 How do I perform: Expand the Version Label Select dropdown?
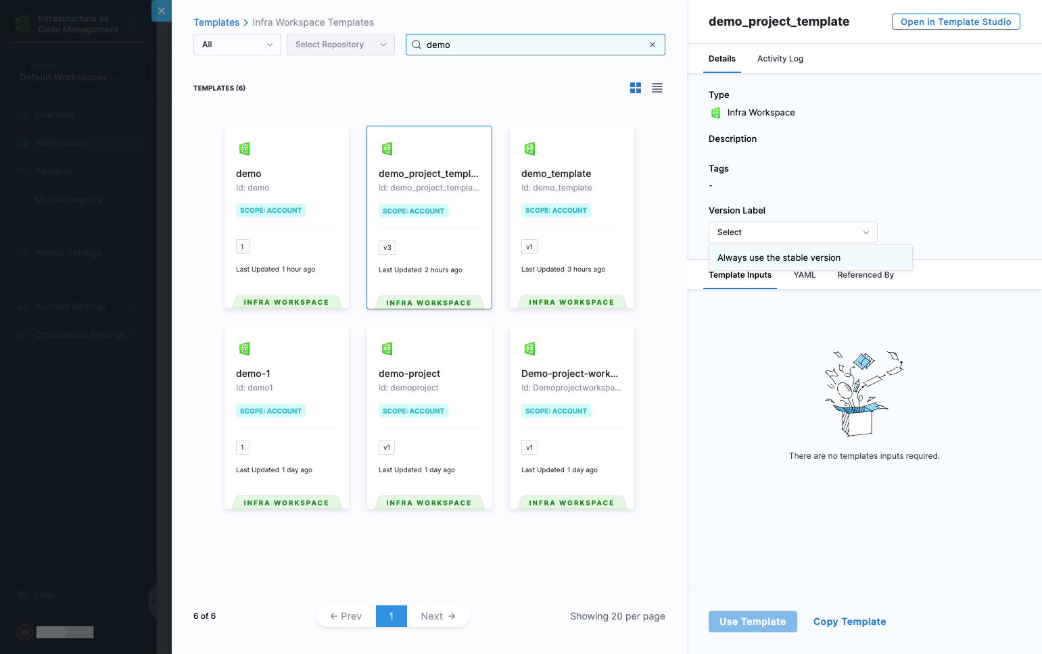click(x=793, y=232)
